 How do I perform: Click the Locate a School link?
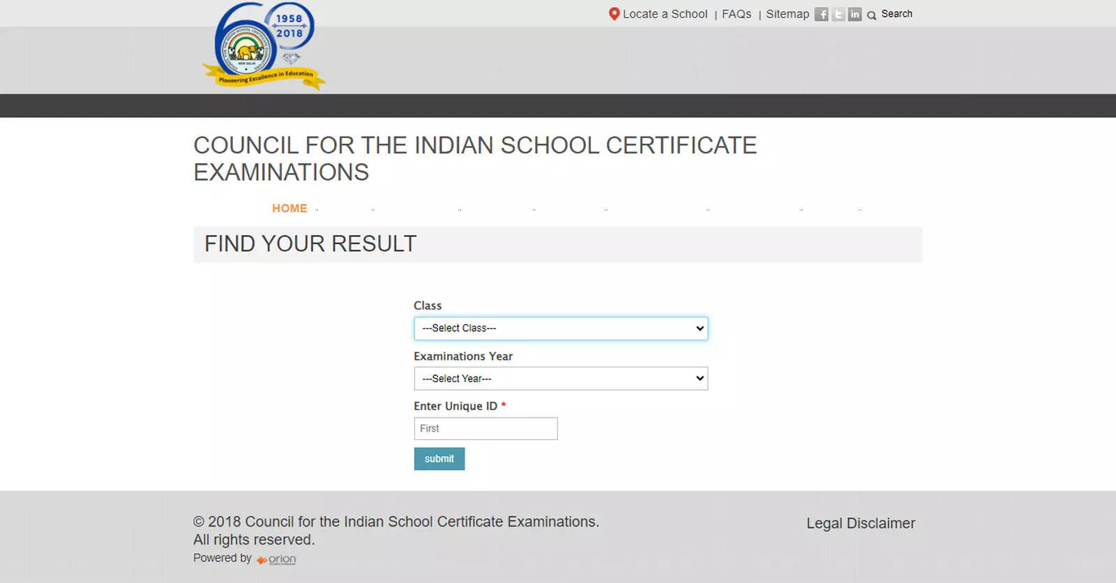click(x=665, y=14)
